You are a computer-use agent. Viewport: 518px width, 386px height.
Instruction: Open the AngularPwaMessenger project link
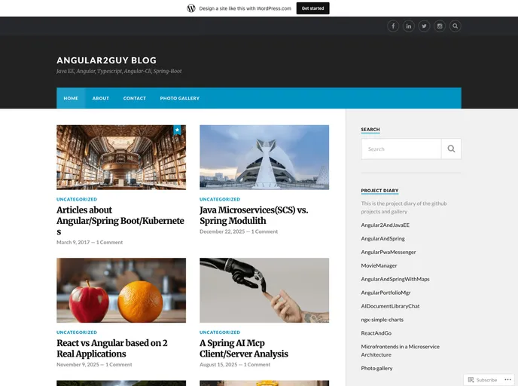pyautogui.click(x=388, y=252)
